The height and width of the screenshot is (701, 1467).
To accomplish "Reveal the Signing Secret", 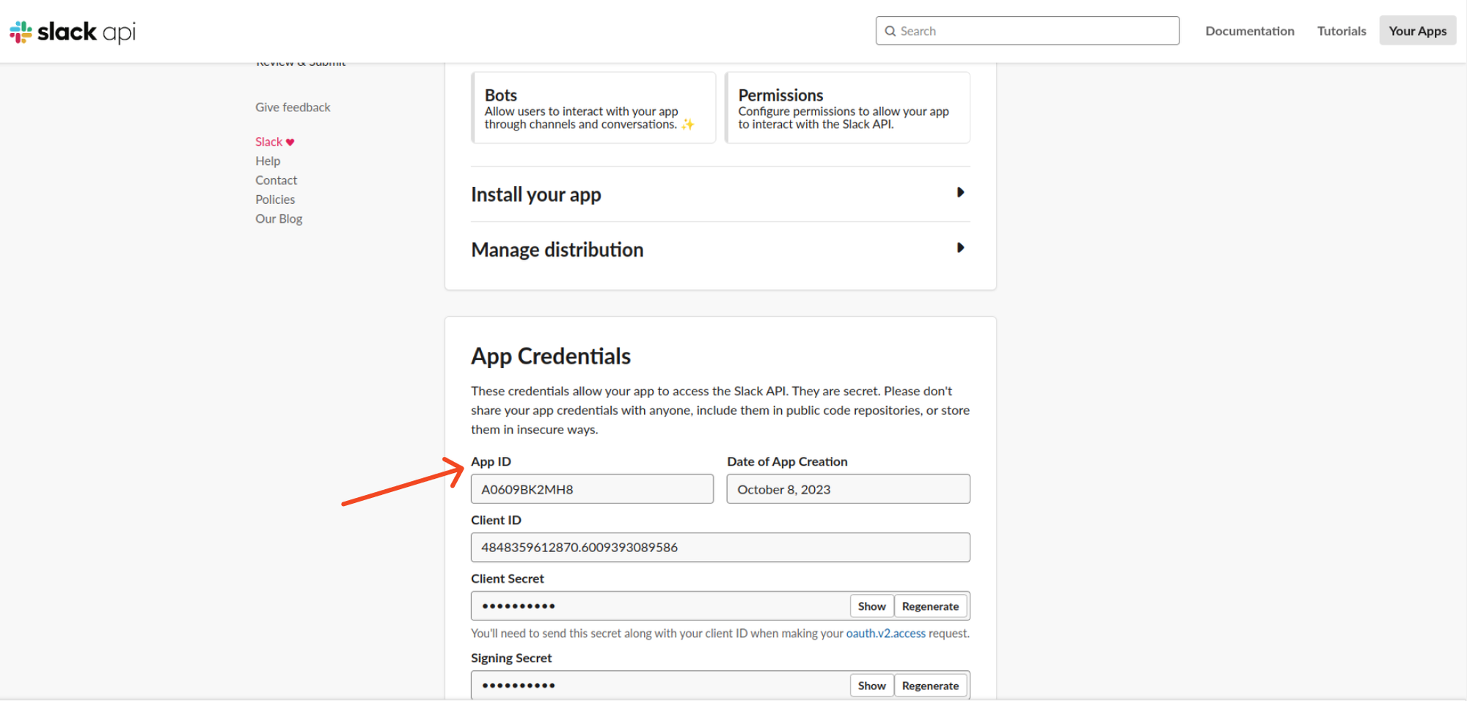I will pos(871,686).
